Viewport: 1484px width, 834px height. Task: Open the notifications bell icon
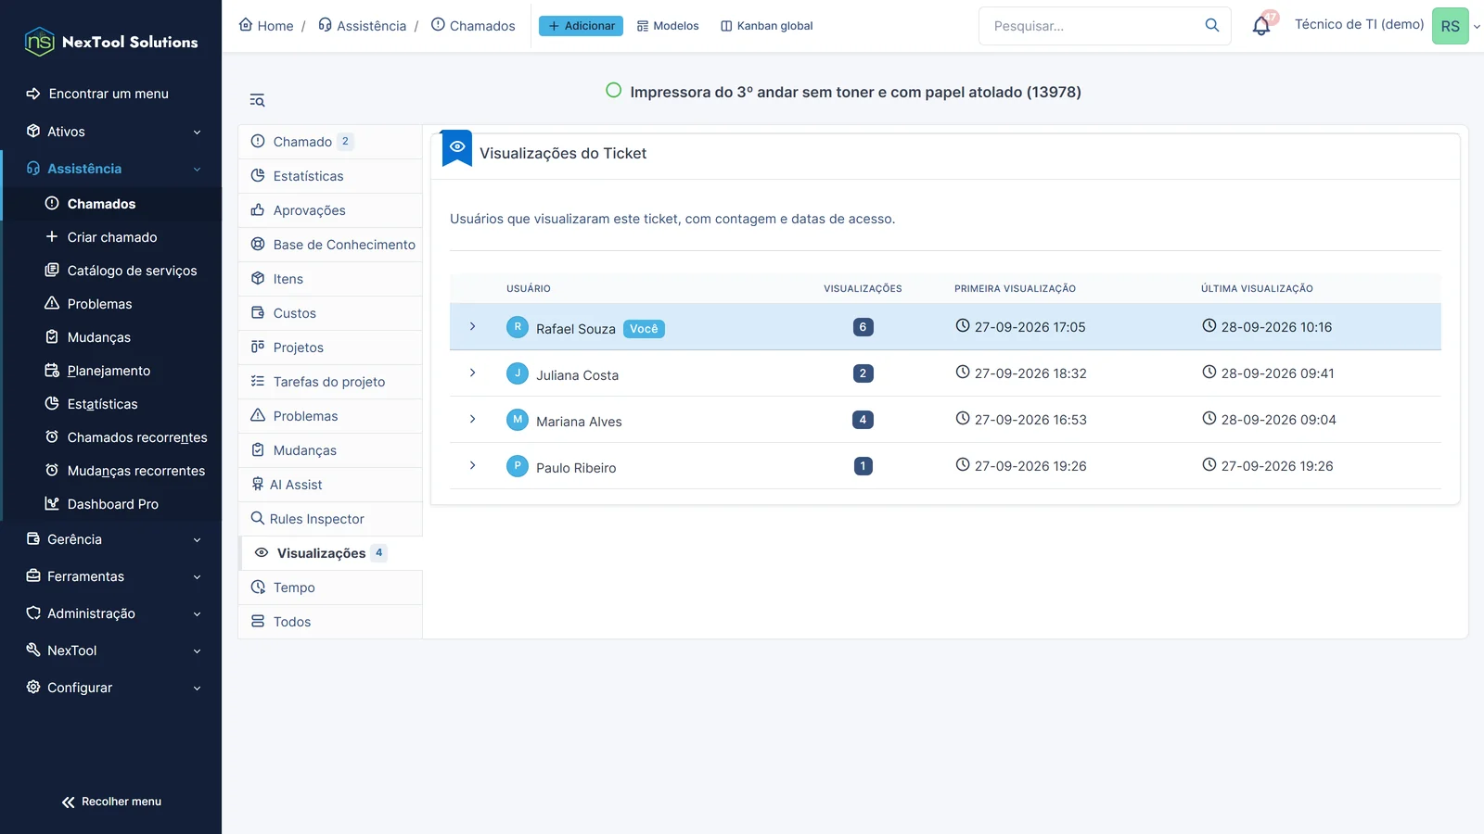[x=1261, y=26]
